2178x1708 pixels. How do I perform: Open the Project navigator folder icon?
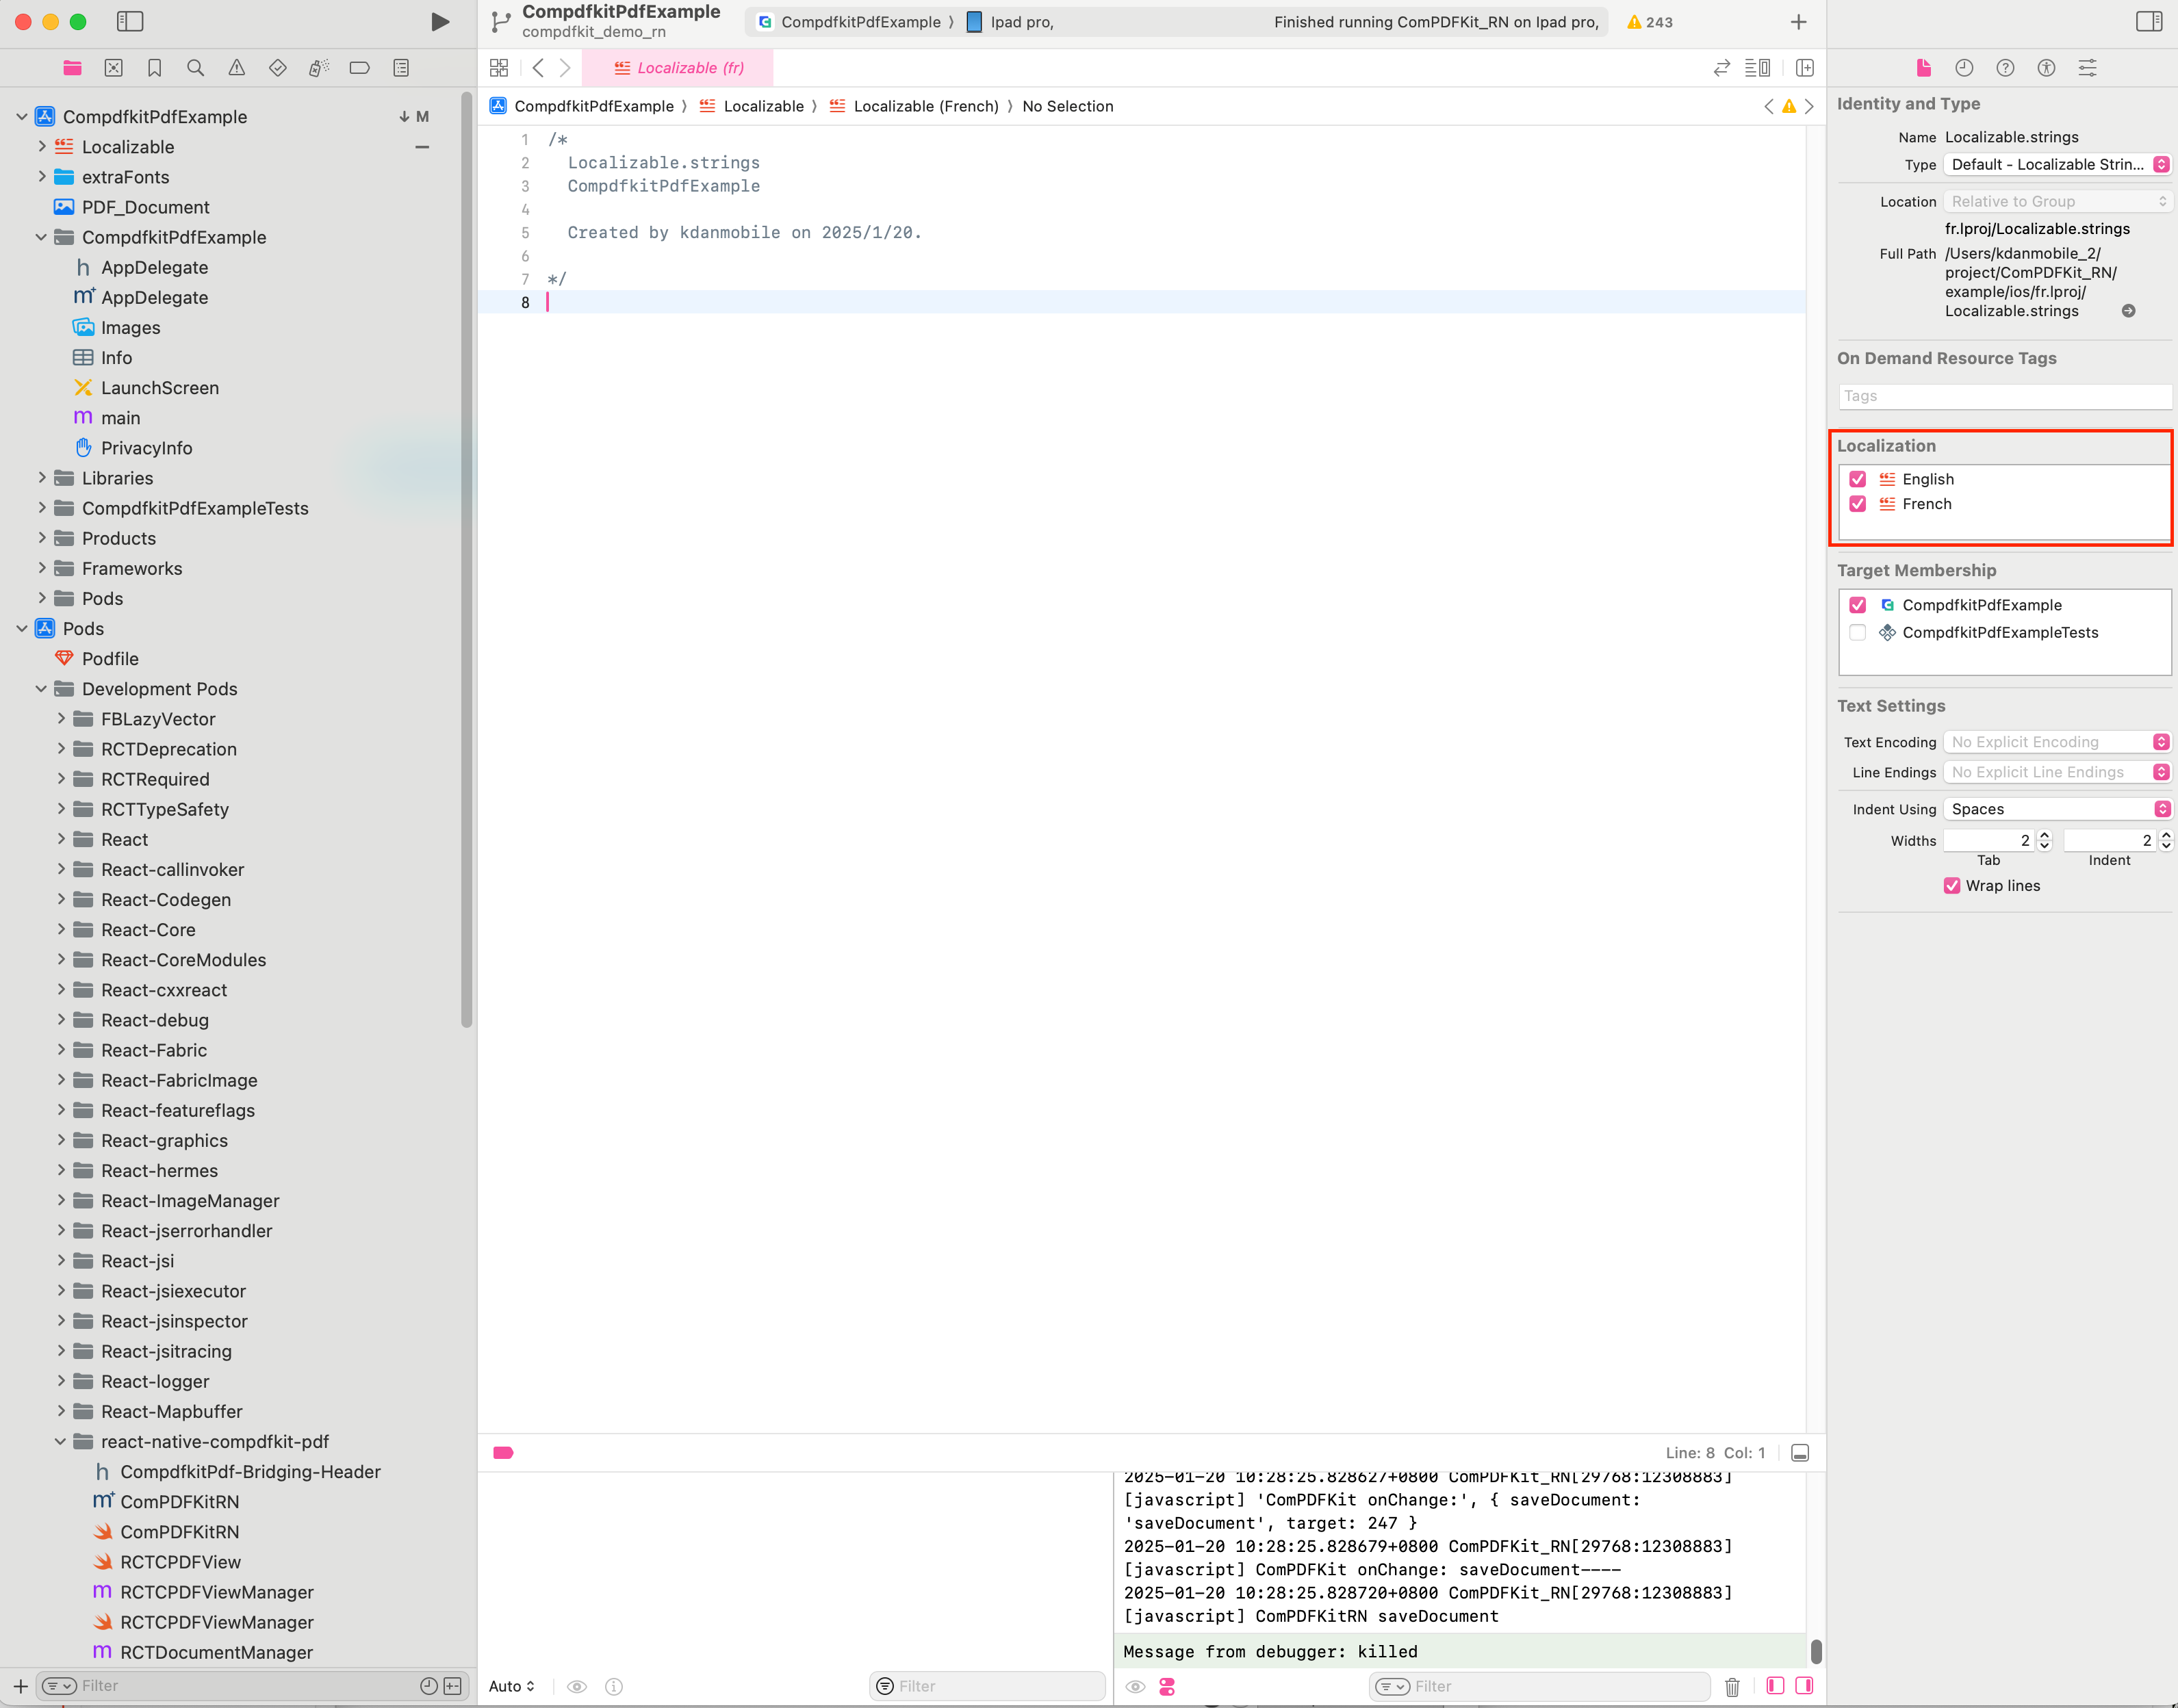(72, 68)
